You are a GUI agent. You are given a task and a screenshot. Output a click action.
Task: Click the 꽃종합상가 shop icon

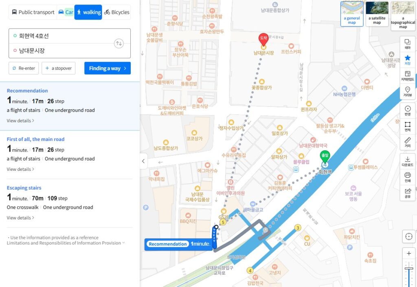[262, 82]
